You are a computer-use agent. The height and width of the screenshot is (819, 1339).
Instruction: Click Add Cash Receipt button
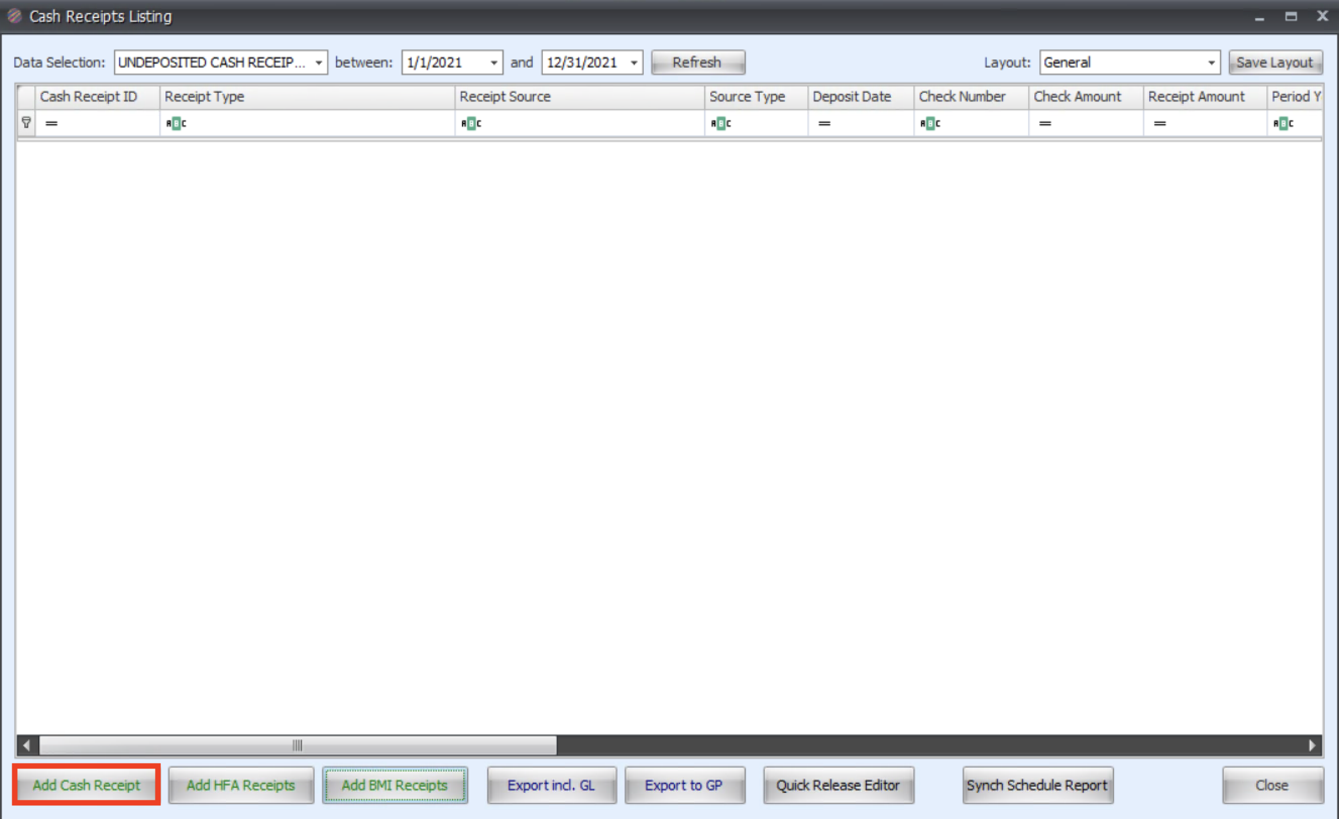coord(86,785)
